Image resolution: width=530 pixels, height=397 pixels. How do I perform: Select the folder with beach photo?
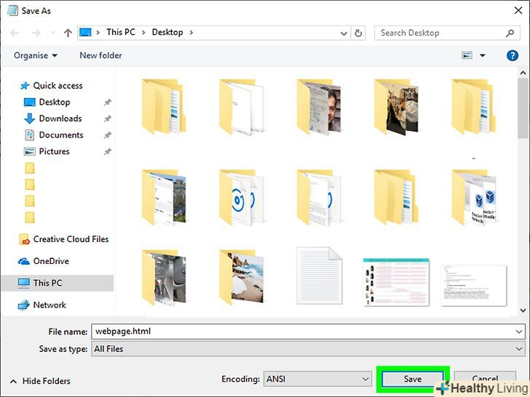click(242, 277)
